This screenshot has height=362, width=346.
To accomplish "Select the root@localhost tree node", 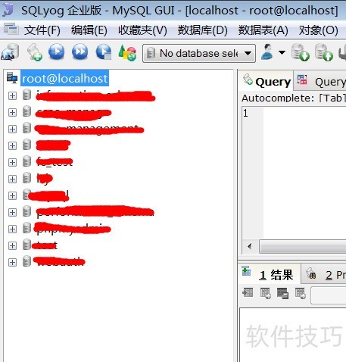I will (65, 78).
